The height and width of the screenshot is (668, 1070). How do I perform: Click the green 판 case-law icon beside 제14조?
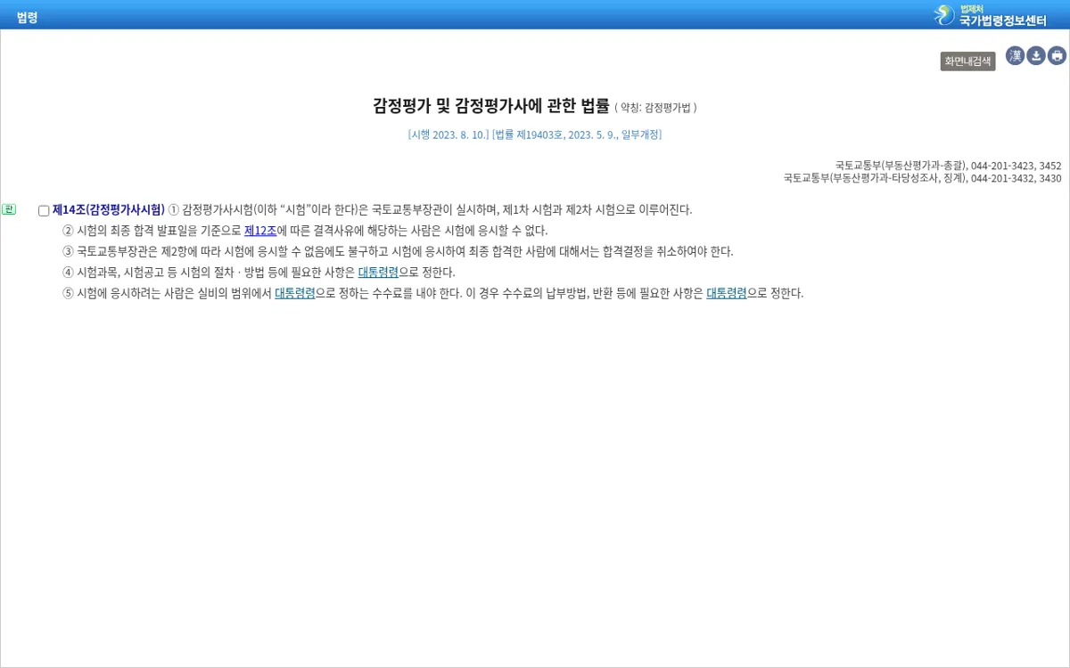9,209
